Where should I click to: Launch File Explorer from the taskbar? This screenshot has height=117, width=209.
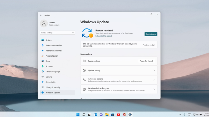[107, 115]
